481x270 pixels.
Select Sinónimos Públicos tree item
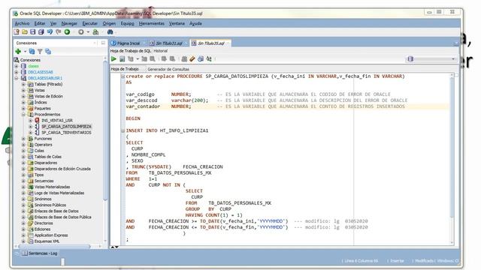[50, 205]
